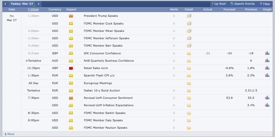The height and width of the screenshot is (137, 275).
Task: Set alert bell for FOMC Member Miran Speaks
Action: [174, 31]
